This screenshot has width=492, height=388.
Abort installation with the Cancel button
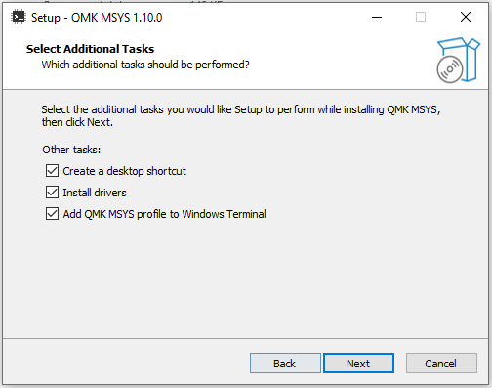coord(441,364)
